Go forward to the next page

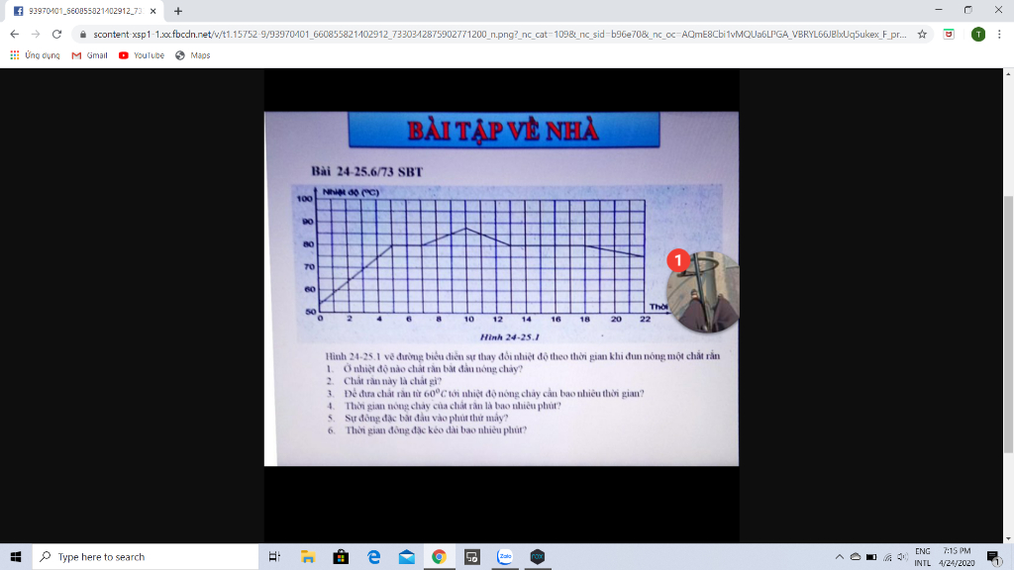click(36, 35)
